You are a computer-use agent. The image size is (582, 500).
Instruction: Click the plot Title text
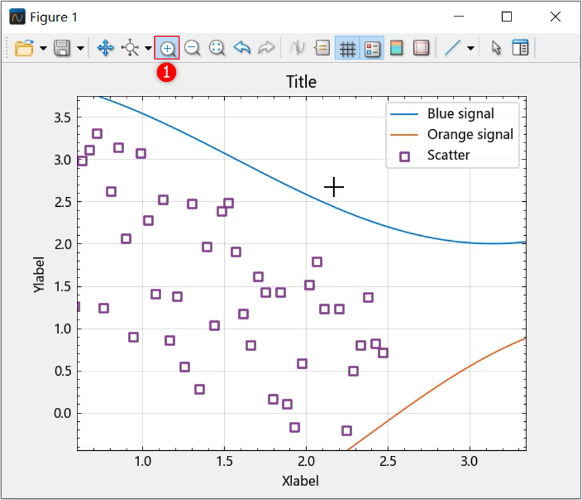coord(301,82)
